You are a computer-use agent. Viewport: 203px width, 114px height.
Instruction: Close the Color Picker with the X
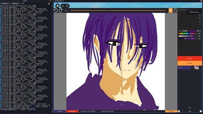point(187,10)
